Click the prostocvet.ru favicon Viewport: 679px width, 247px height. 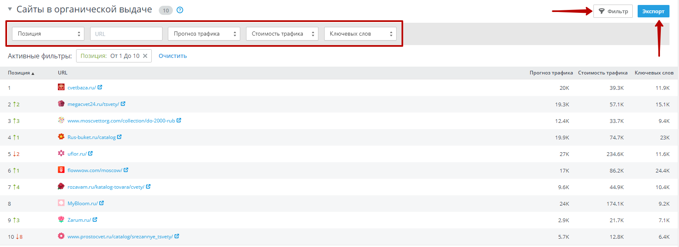(x=61, y=236)
